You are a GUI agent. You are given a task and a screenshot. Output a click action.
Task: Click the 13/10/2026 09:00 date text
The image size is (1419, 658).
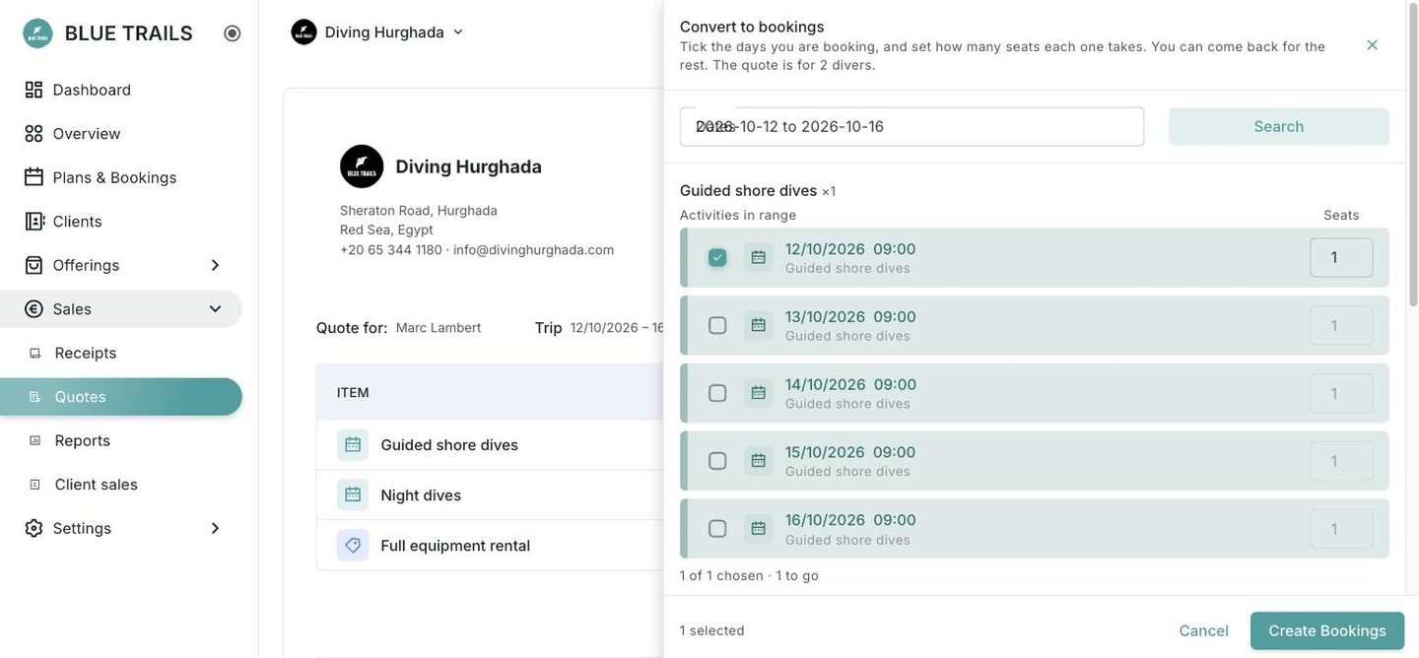pyautogui.click(x=850, y=317)
